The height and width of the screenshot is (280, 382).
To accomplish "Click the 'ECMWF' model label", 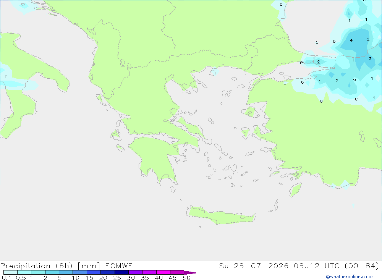I will [119, 265].
